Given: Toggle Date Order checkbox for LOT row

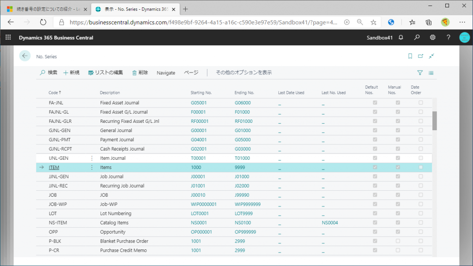Looking at the screenshot, I should 421,213.
